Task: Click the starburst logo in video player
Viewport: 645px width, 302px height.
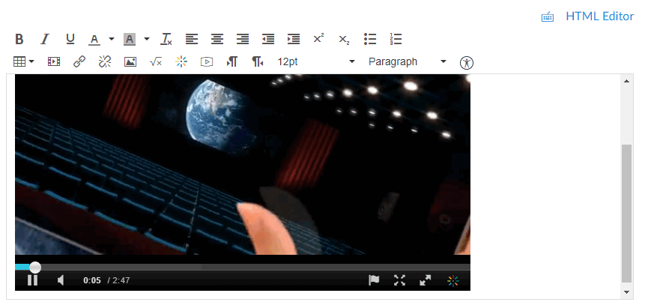Action: click(453, 280)
